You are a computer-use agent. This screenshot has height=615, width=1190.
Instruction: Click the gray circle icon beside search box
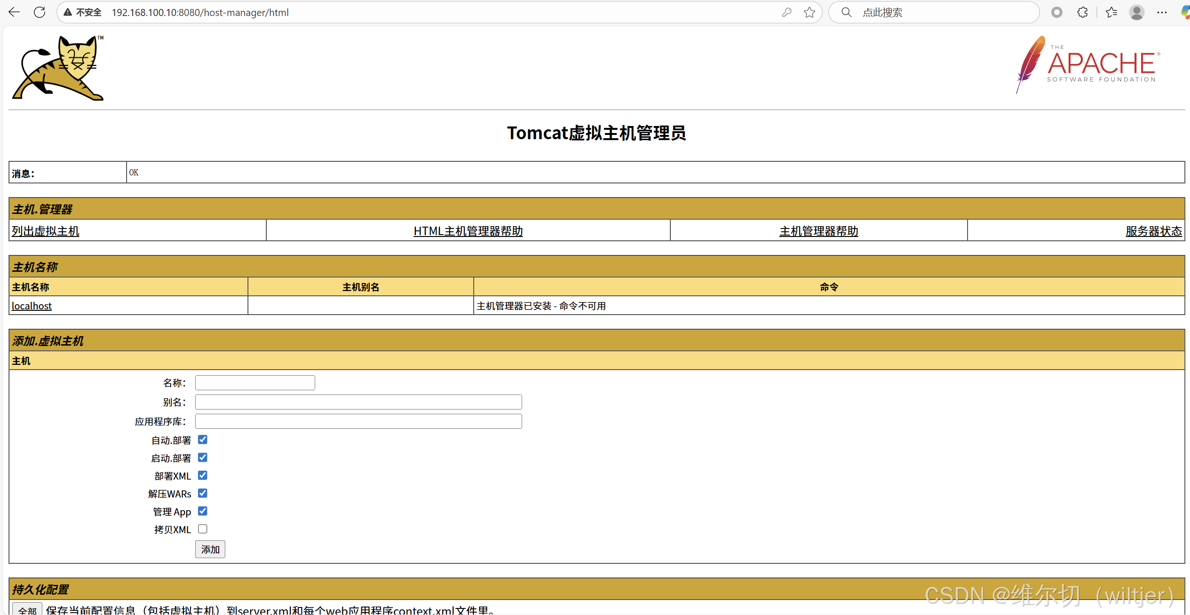(x=1056, y=12)
